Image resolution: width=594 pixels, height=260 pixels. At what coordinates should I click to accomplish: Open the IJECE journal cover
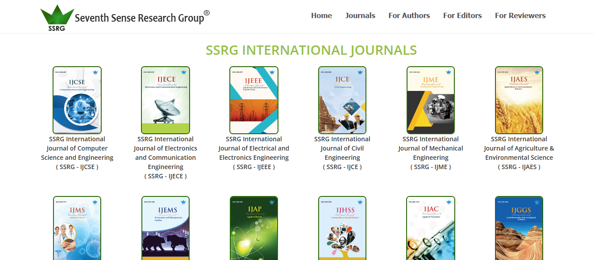(x=166, y=100)
